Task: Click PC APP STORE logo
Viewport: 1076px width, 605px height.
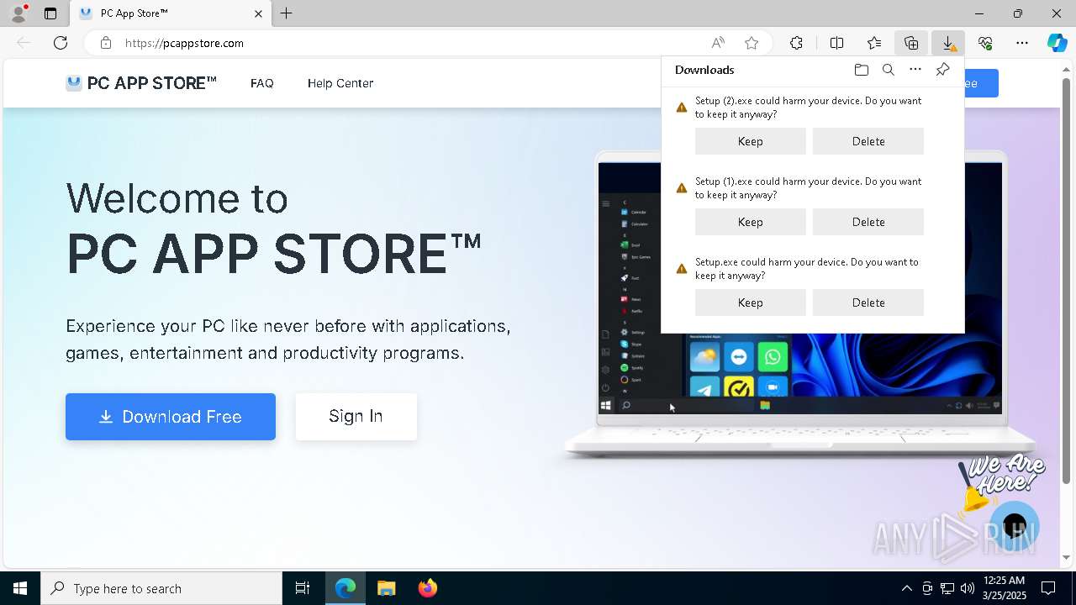Action: [x=141, y=83]
